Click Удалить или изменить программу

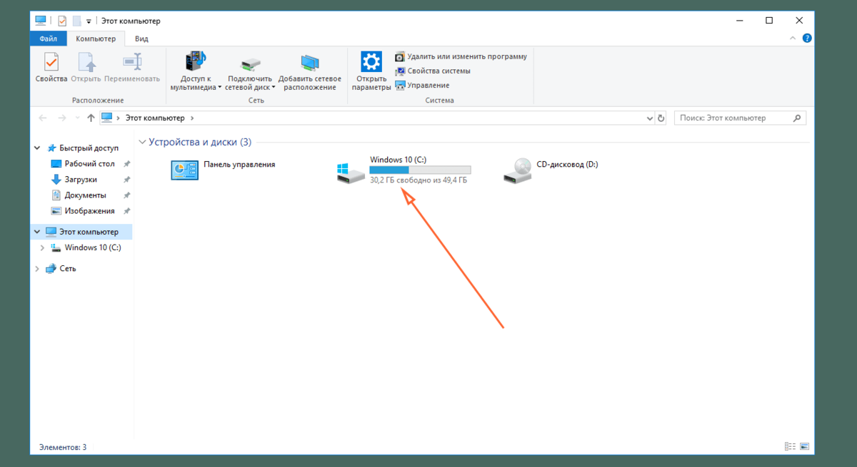466,56
